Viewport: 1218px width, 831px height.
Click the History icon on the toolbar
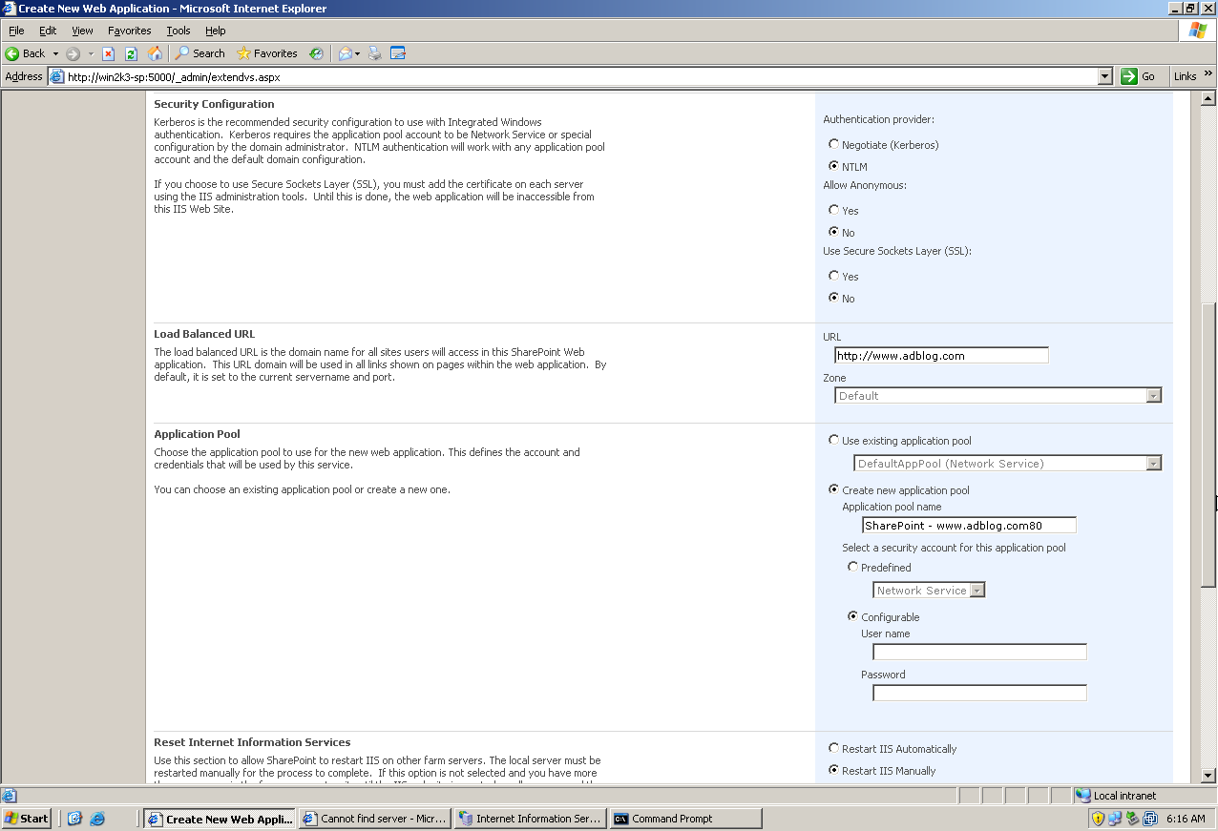[x=315, y=53]
